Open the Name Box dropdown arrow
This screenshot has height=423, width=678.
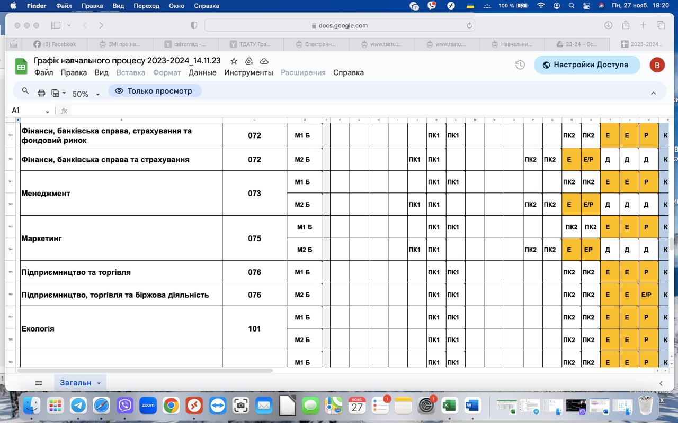48,111
